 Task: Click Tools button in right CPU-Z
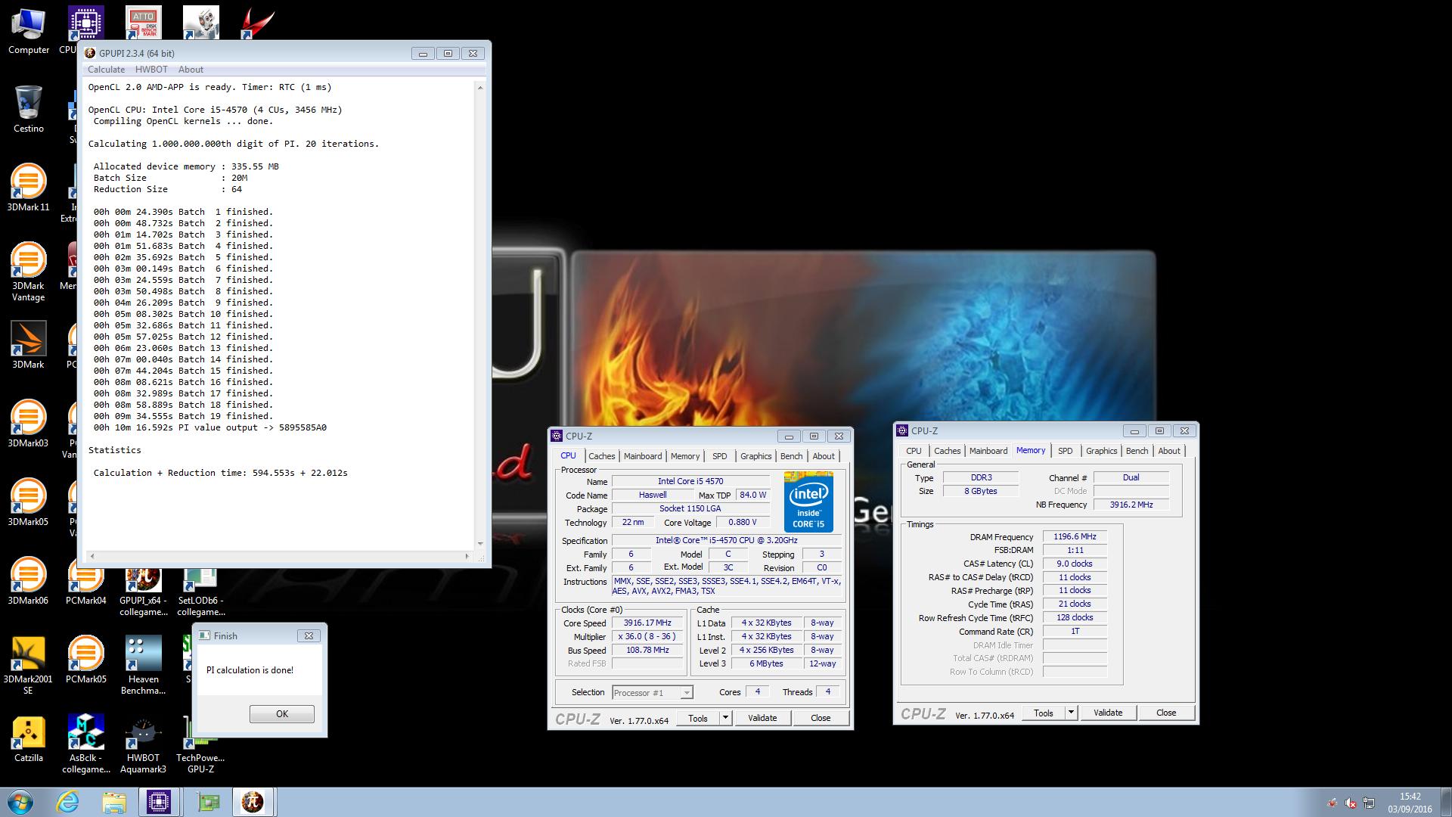[1044, 713]
